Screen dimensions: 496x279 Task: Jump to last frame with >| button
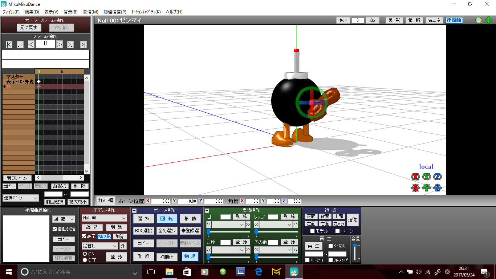[x=84, y=44]
